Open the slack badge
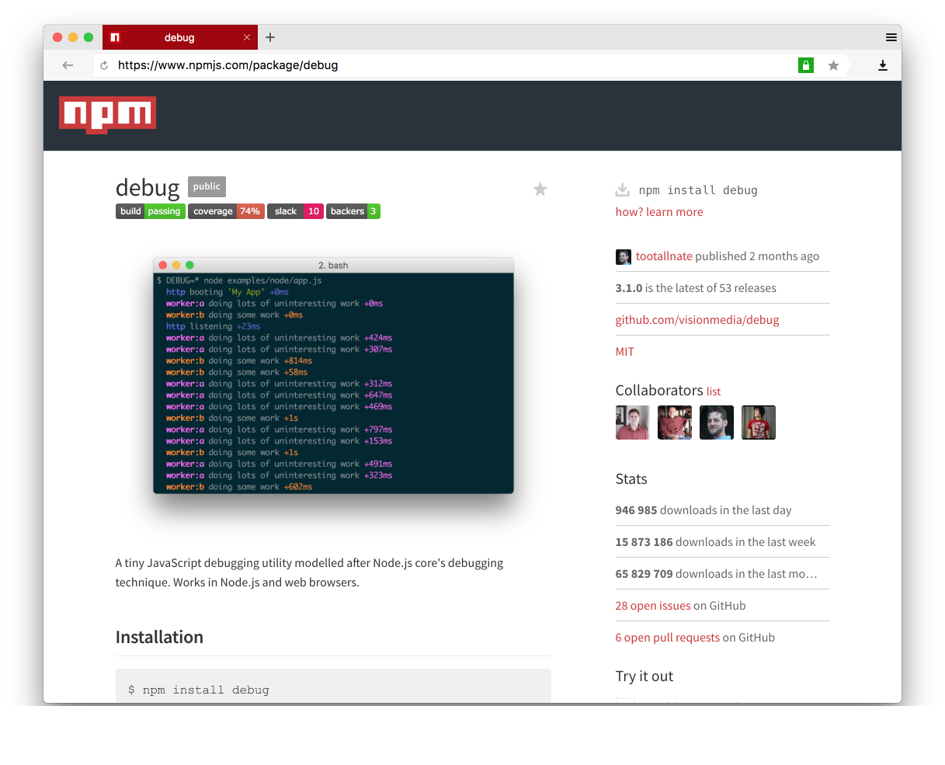945x765 pixels. point(295,211)
